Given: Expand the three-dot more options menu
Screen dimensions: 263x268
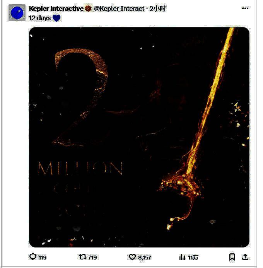Looking at the screenshot, I should (245, 8).
